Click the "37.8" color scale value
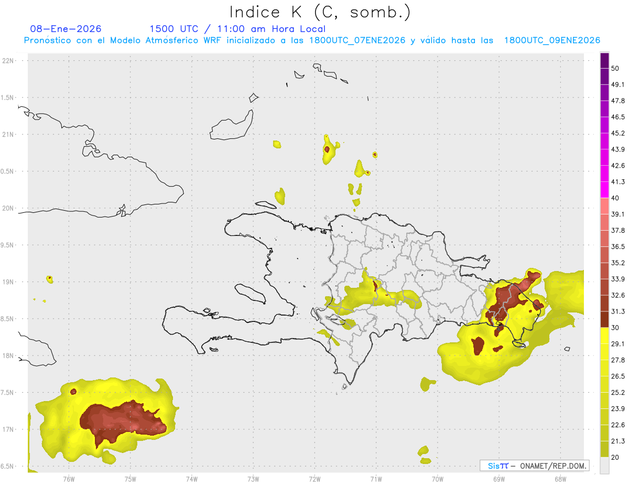Screen dimensions: 629x486 619,230
